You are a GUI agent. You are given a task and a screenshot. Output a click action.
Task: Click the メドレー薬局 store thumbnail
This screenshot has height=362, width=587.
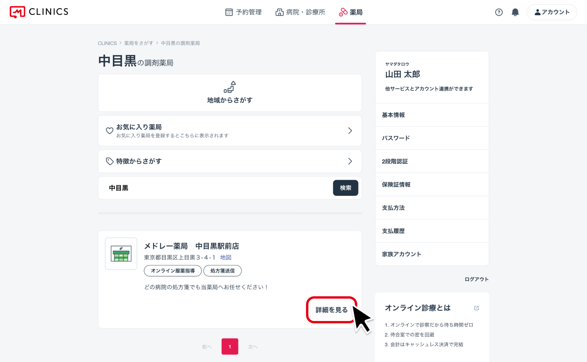point(121,254)
